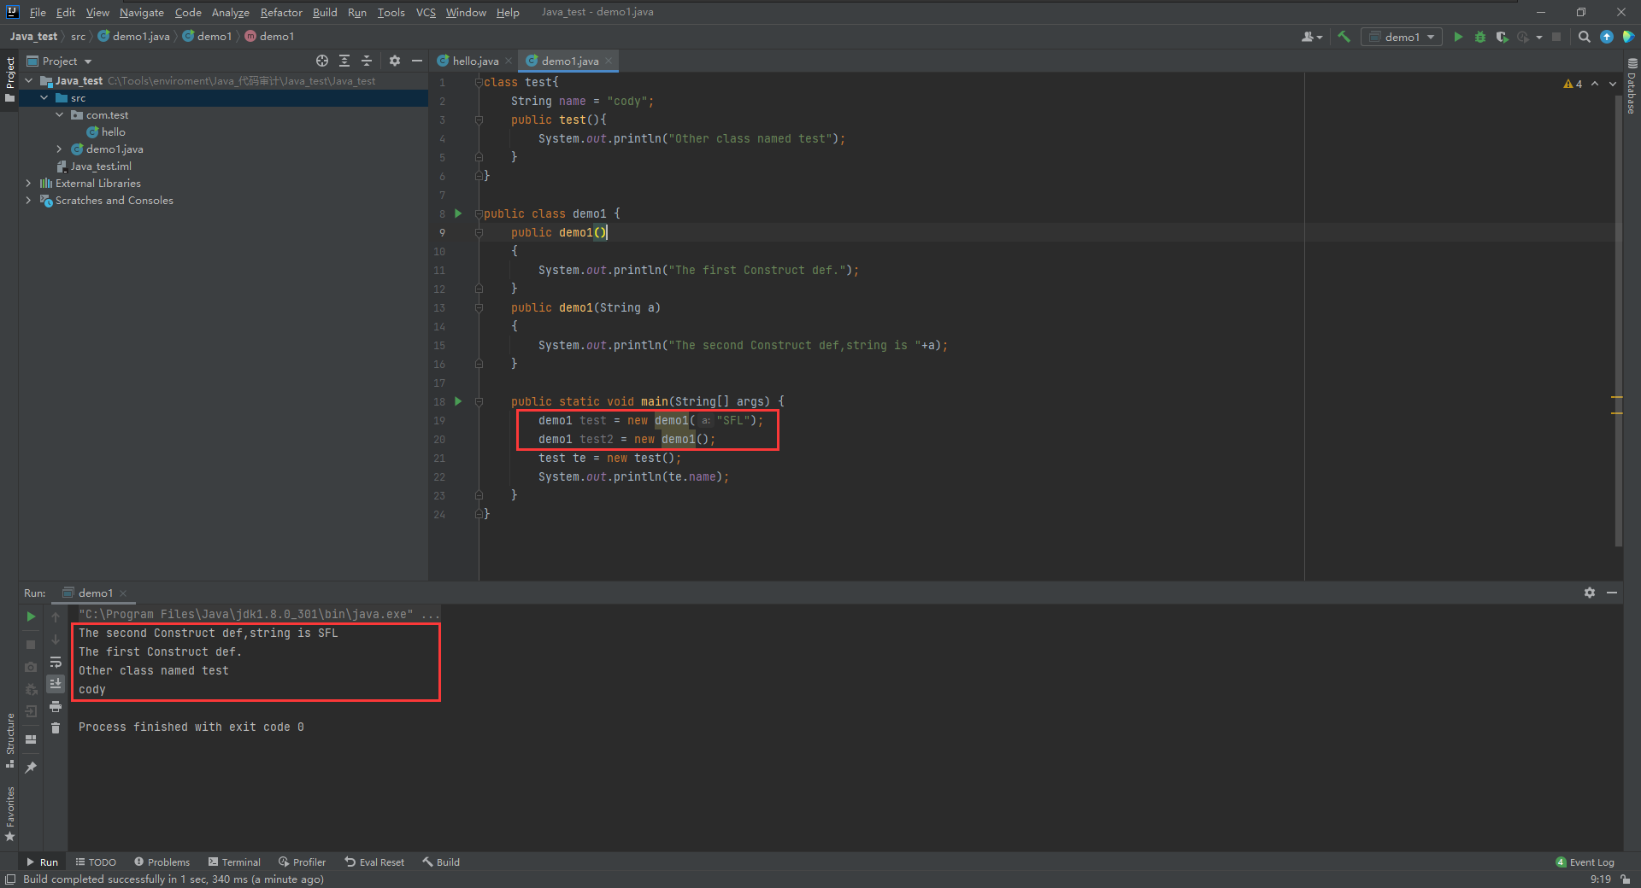Collapse the com.test package node
Screen dimensions: 1641x888
click(60, 114)
